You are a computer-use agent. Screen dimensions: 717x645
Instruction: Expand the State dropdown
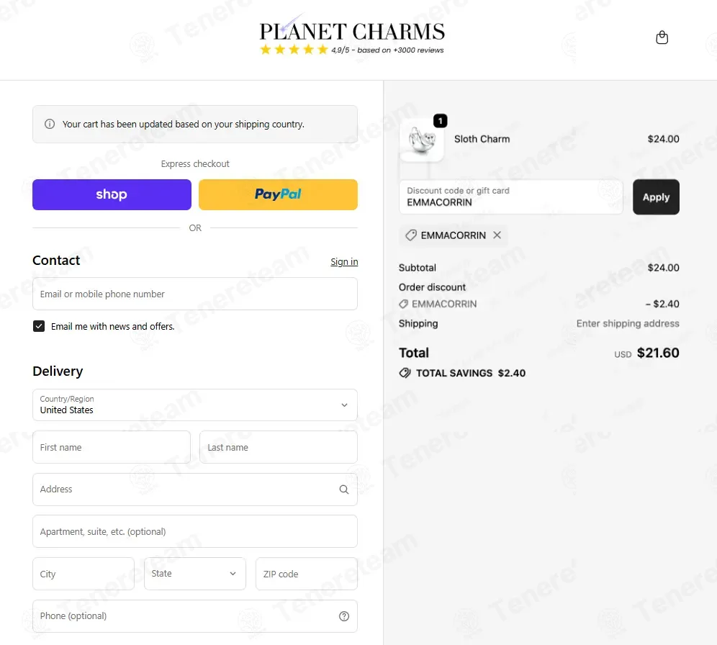pyautogui.click(x=195, y=574)
